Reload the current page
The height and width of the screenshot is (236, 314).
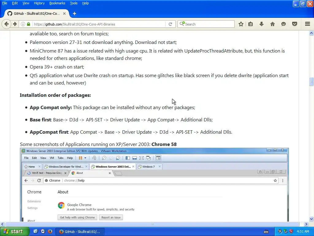pyautogui.click(x=170, y=24)
